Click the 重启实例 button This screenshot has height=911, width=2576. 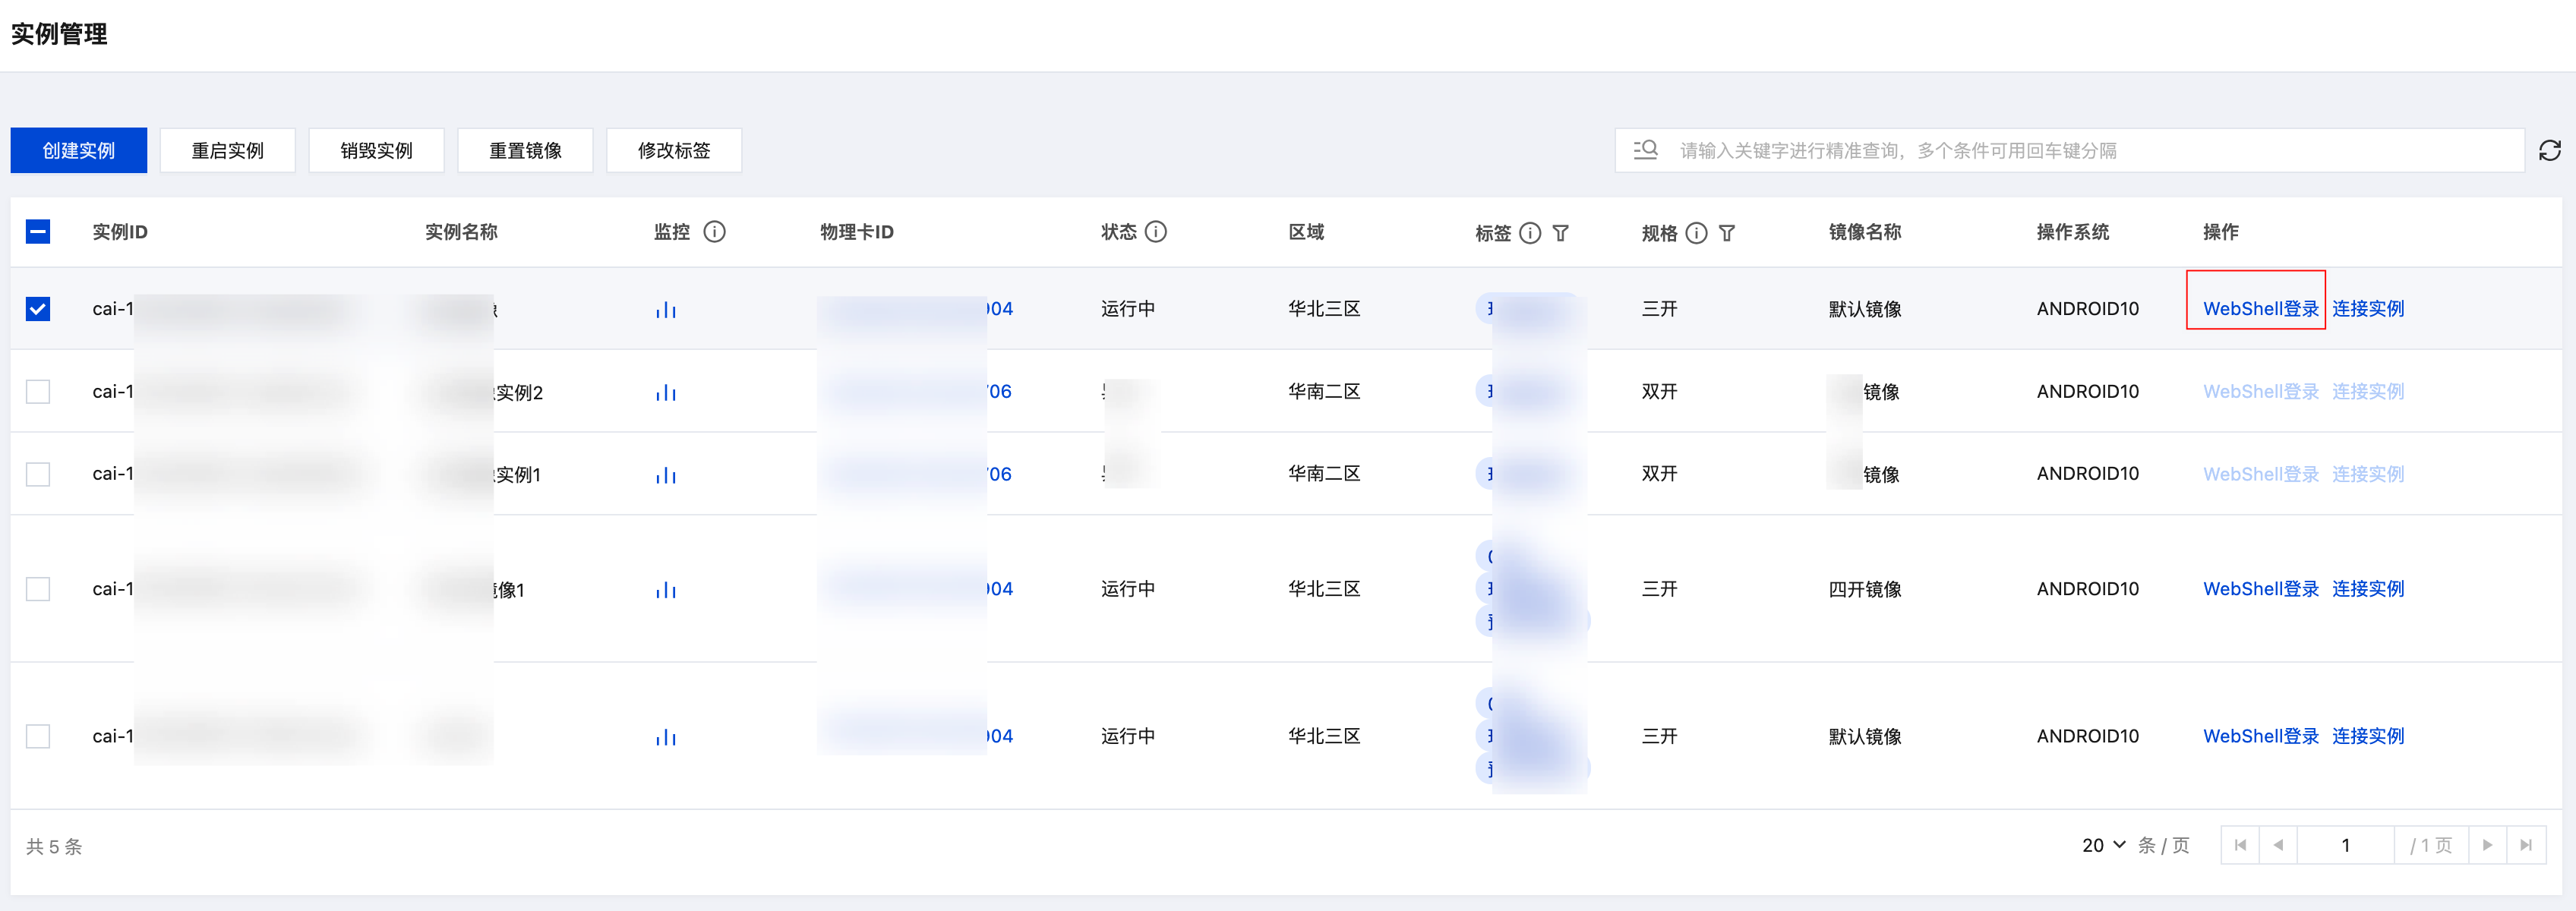pos(228,150)
